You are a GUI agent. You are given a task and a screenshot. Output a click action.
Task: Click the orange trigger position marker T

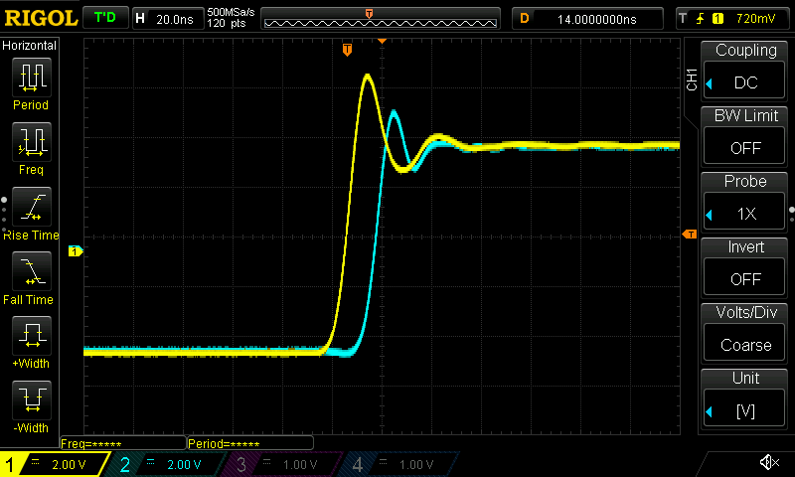pyautogui.click(x=347, y=50)
